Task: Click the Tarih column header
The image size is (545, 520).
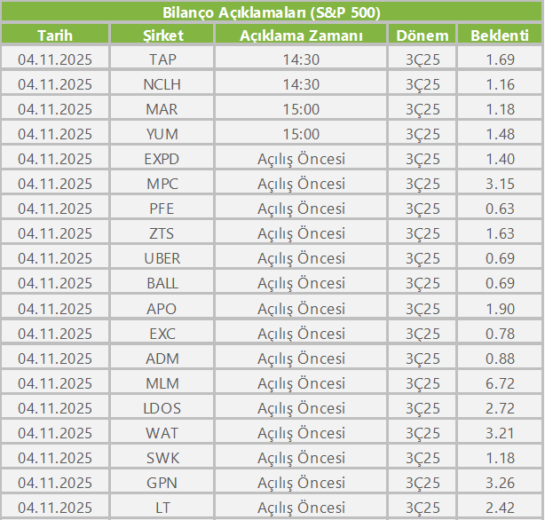Action: pos(54,35)
